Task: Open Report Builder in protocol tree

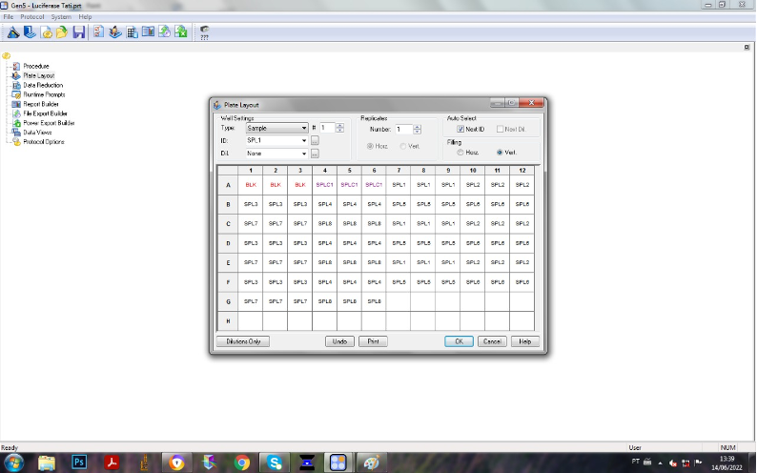Action: pyautogui.click(x=42, y=104)
